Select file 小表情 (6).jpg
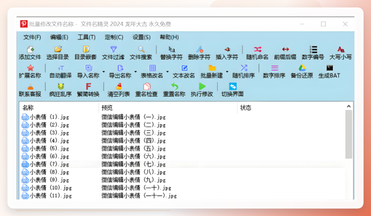 [45, 156]
